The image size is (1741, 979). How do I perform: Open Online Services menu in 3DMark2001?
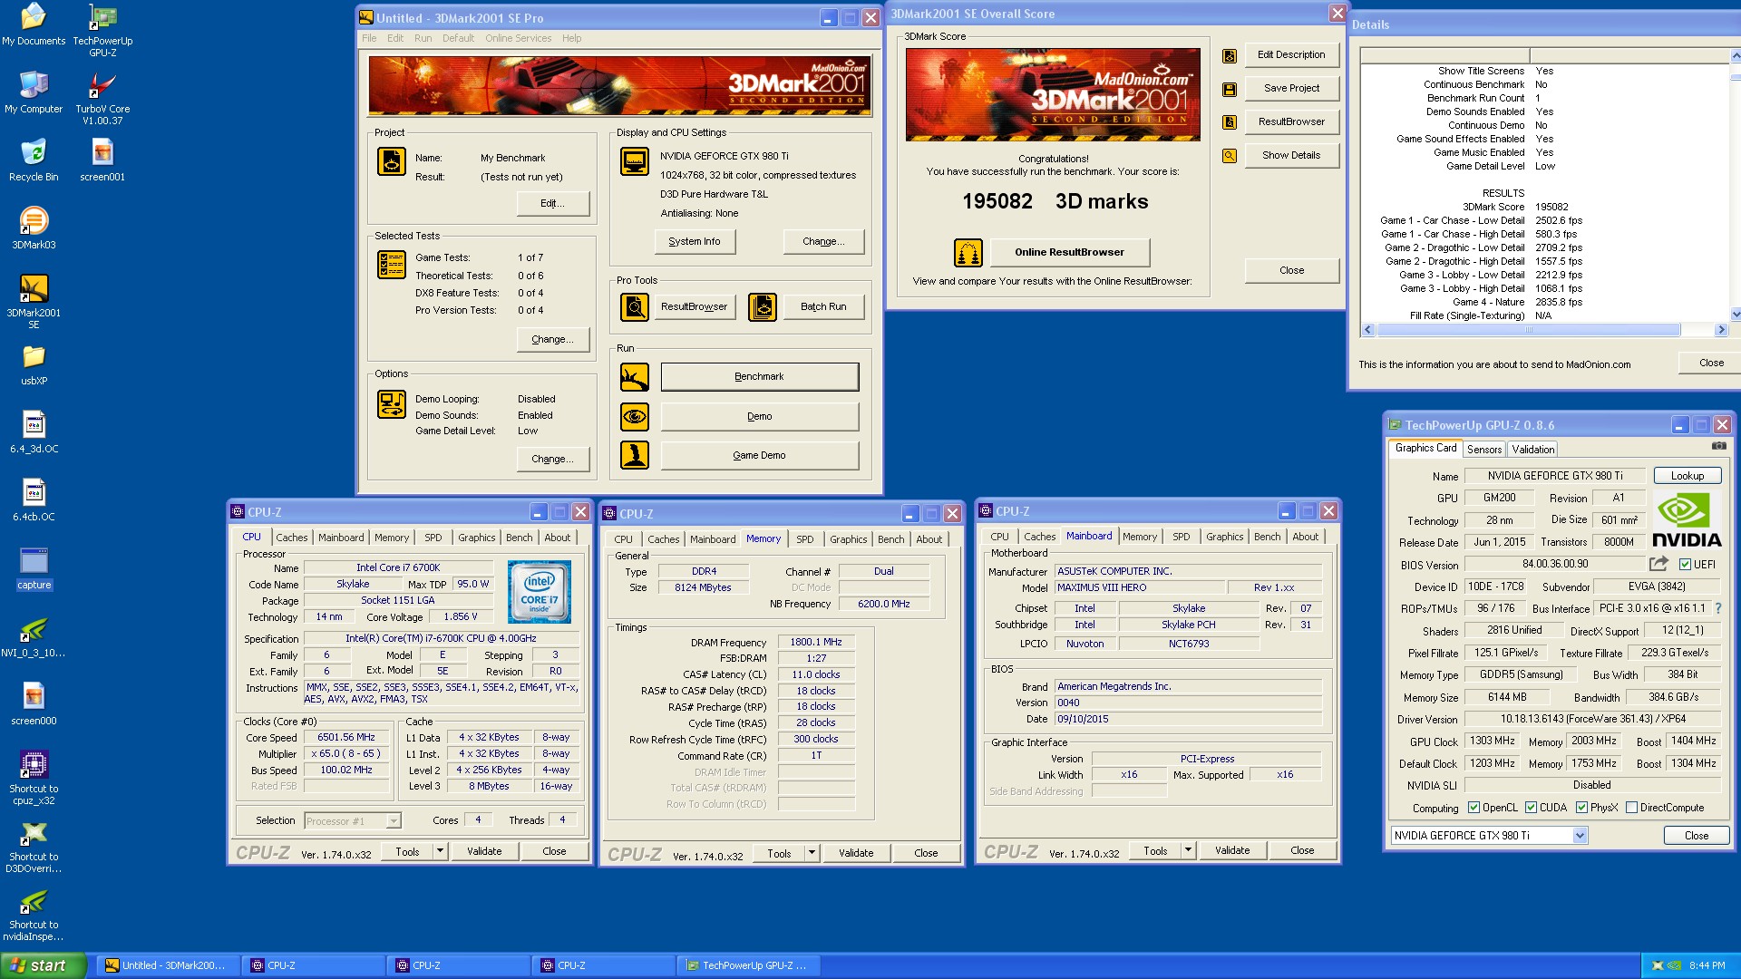tap(518, 38)
